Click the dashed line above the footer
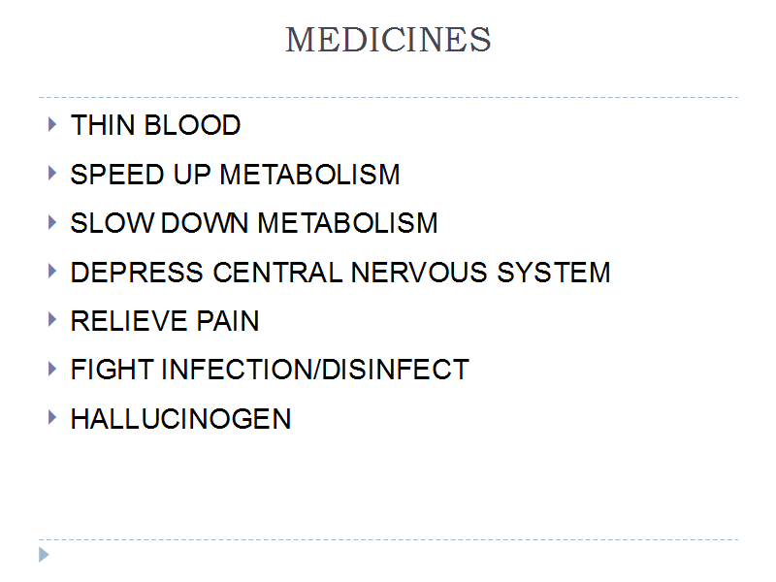This screenshot has height=582, width=776. click(x=389, y=539)
